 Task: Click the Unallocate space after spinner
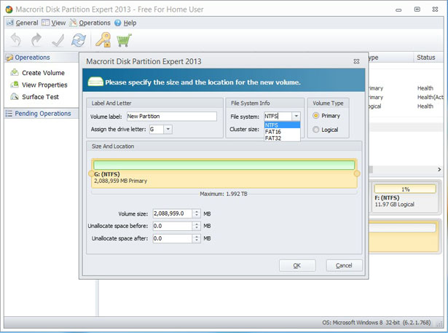196,238
